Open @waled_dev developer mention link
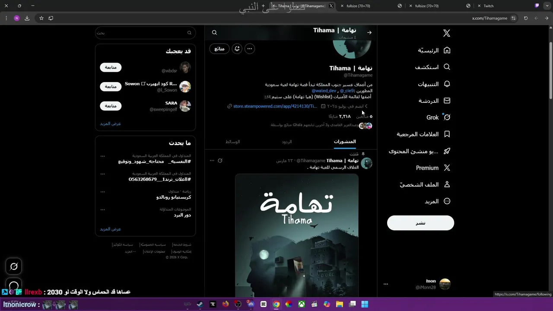Screen dimensions: 553x311 (x=324, y=91)
